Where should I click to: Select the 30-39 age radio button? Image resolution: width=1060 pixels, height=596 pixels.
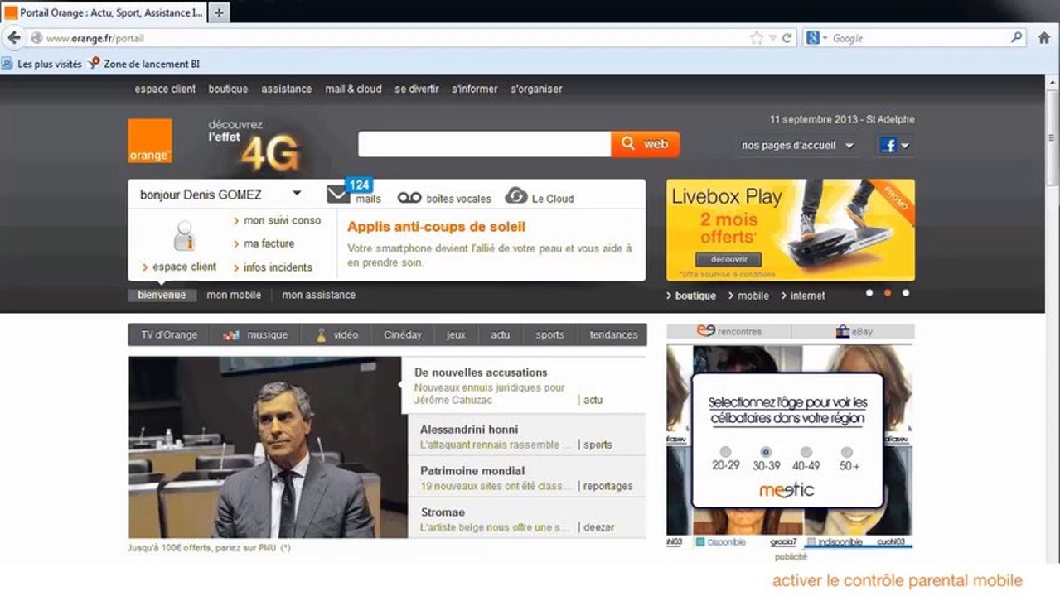[766, 452]
